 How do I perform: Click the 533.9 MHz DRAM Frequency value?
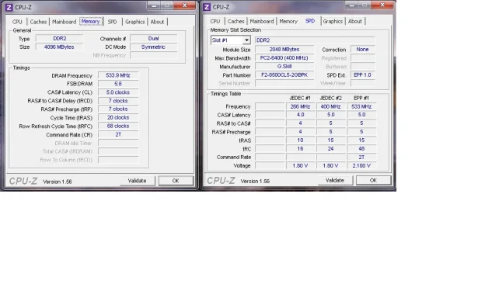[x=118, y=75]
